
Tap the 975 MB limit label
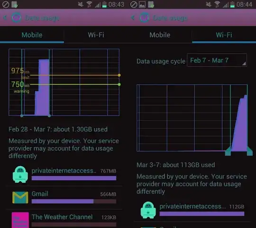point(20,73)
